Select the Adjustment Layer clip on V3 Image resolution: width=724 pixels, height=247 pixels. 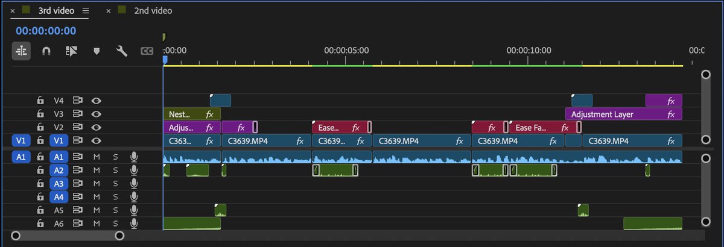click(623, 114)
